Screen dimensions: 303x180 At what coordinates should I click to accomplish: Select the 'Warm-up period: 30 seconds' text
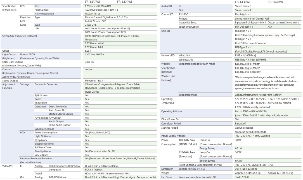pyautogui.click(x=250, y=132)
